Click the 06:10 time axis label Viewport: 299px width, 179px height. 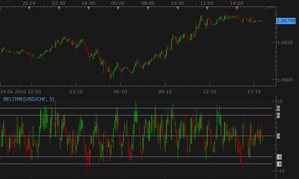(x=120, y=92)
